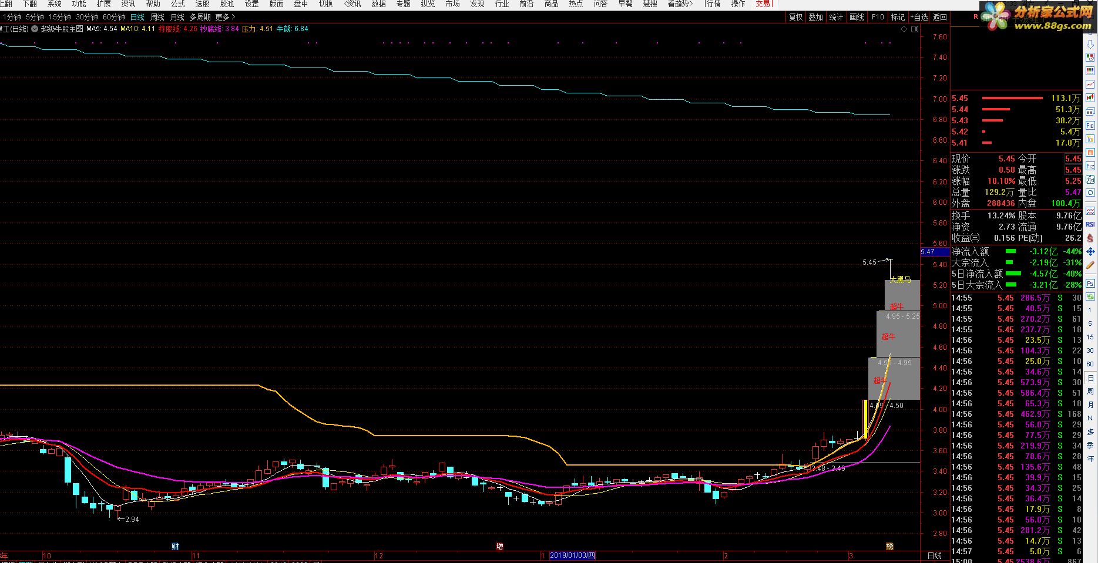Click the 统计 statistics button
This screenshot has width=1098, height=563.
click(836, 18)
